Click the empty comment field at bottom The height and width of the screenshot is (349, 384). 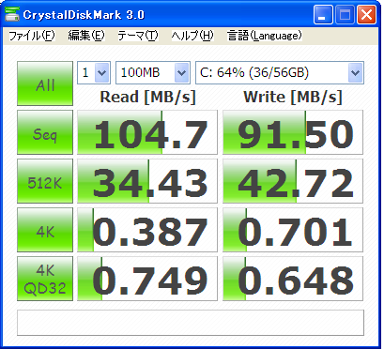click(x=191, y=323)
